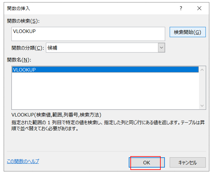Click the question mark help icon in title bar
Screen dimensions: 213x176
point(181,9)
